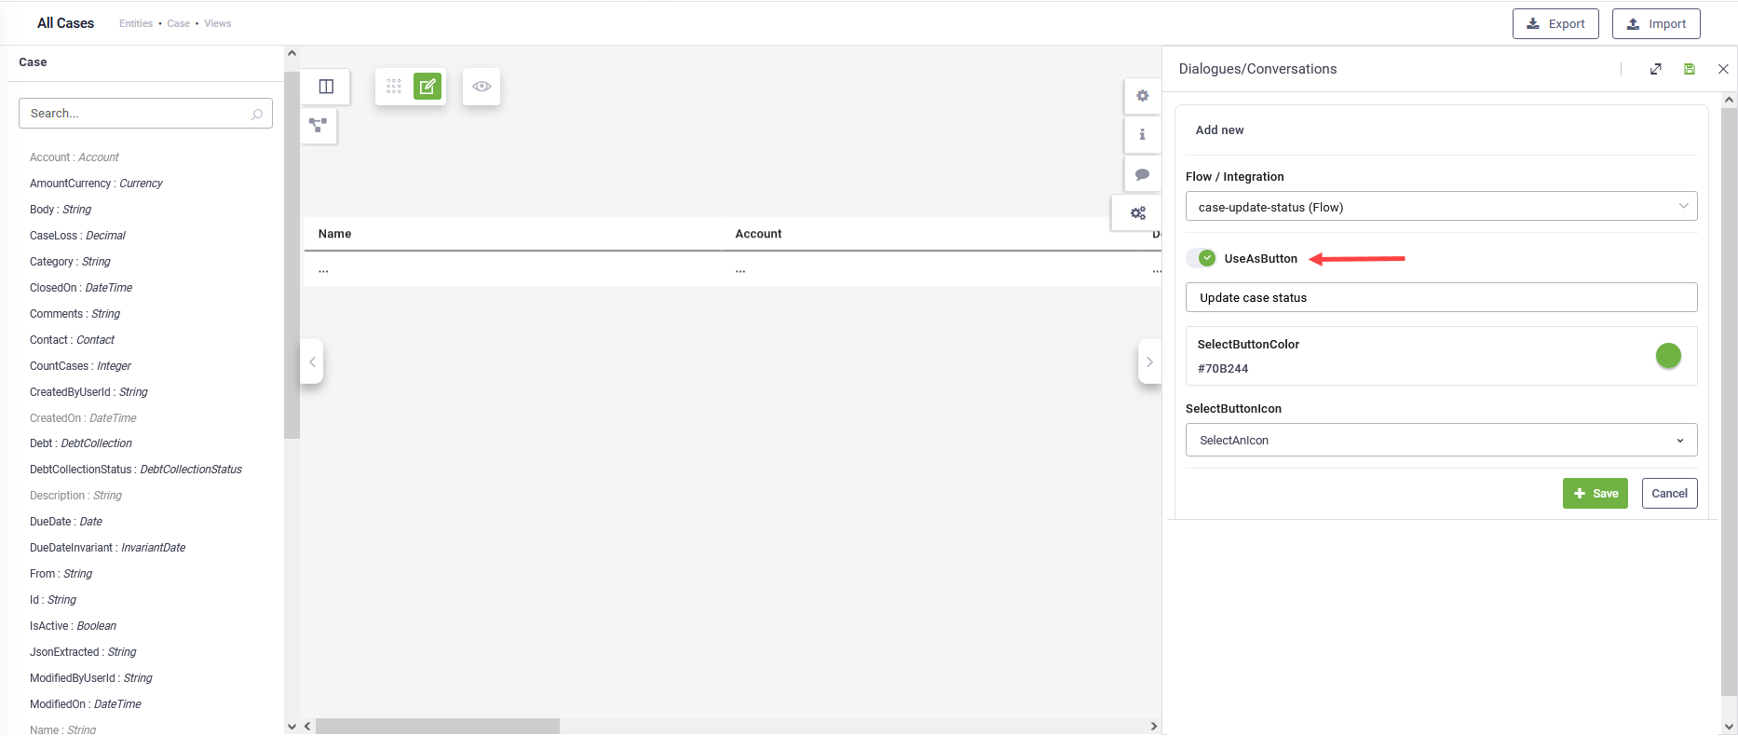This screenshot has height=736, width=1738.
Task: Click the grid dots drag icon
Action: point(394,87)
